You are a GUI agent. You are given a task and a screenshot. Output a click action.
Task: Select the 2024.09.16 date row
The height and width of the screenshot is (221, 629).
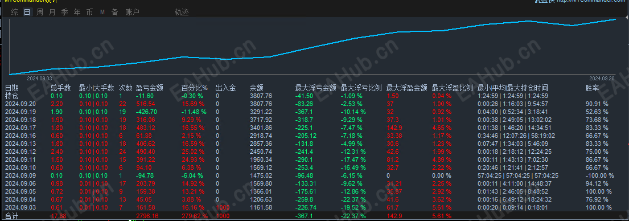click(x=20, y=136)
